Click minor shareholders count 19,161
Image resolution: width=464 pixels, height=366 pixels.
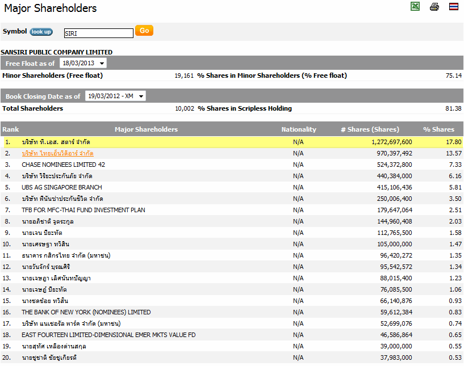[x=184, y=75]
